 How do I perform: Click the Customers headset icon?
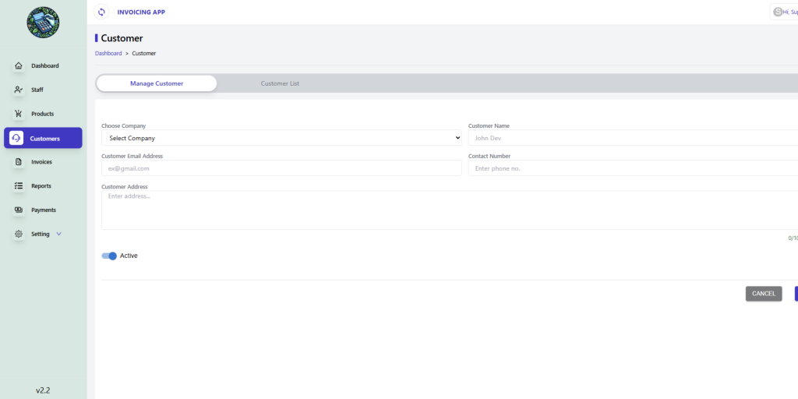click(x=16, y=138)
